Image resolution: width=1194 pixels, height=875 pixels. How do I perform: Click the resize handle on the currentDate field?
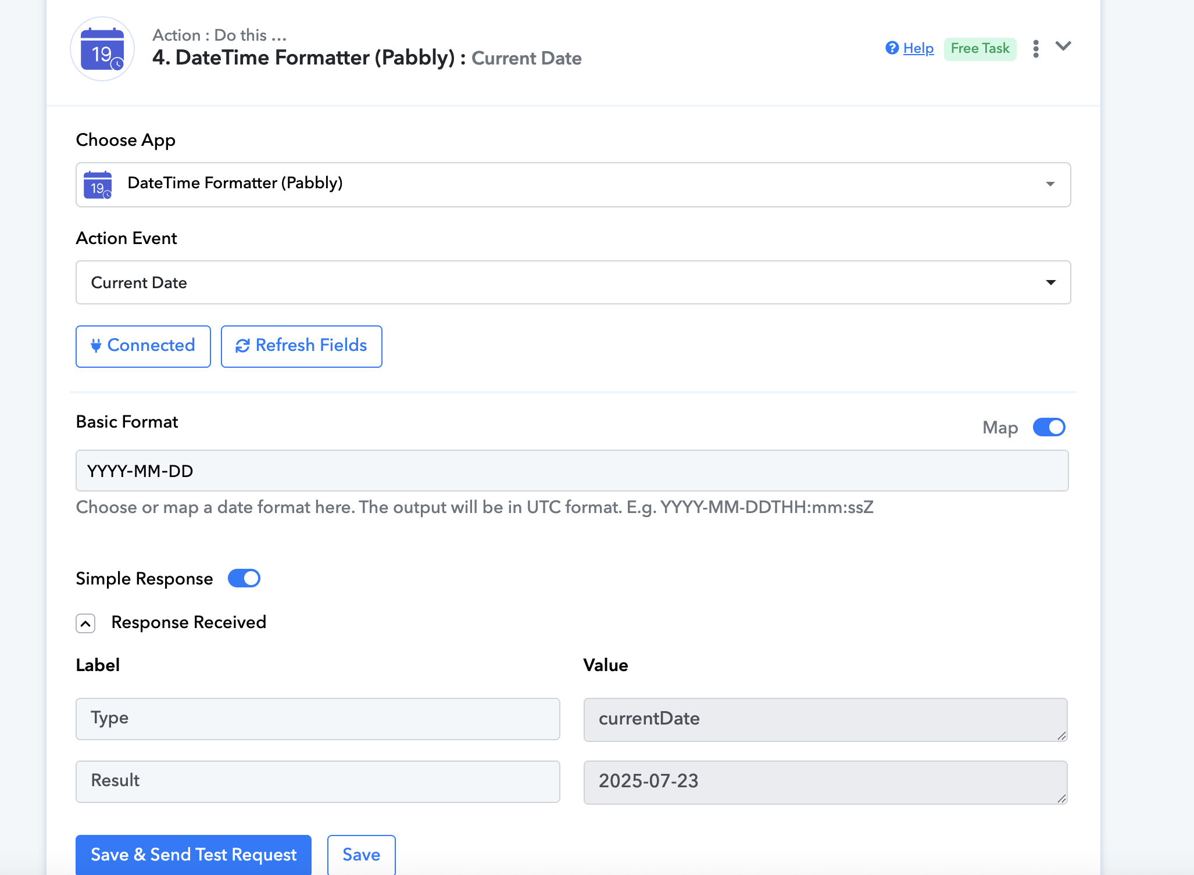1061,736
